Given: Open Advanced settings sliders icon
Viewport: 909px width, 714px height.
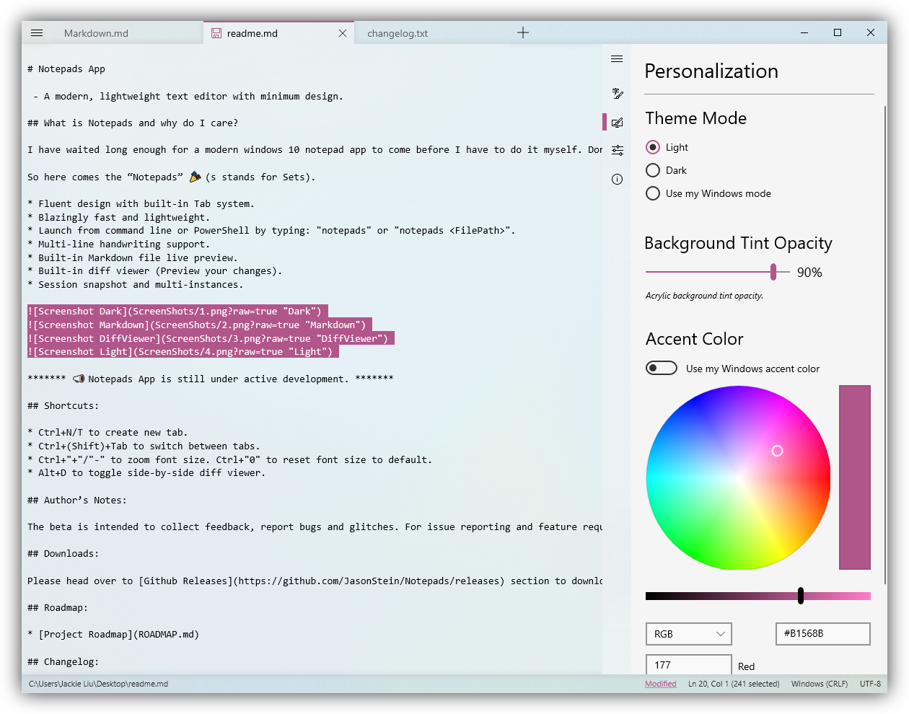Looking at the screenshot, I should click(x=617, y=150).
